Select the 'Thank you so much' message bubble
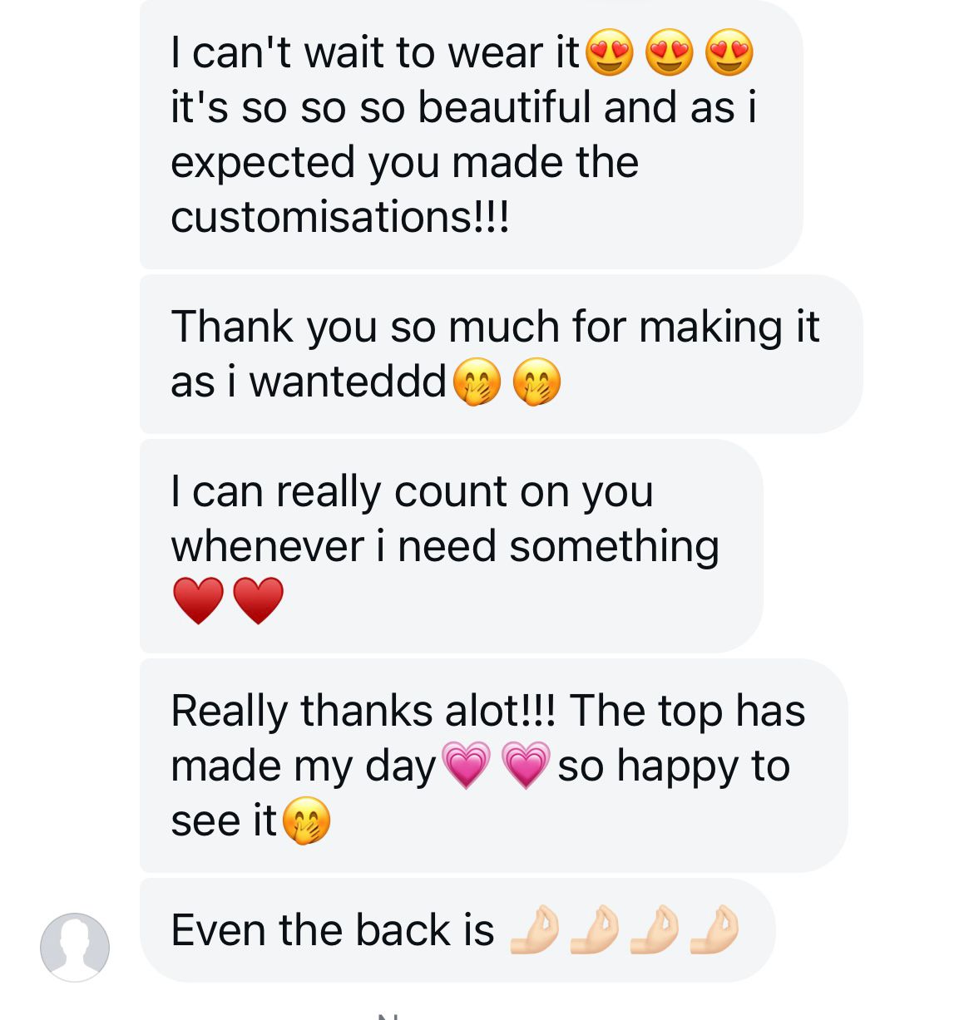The image size is (969, 1020). pyautogui.click(x=501, y=354)
